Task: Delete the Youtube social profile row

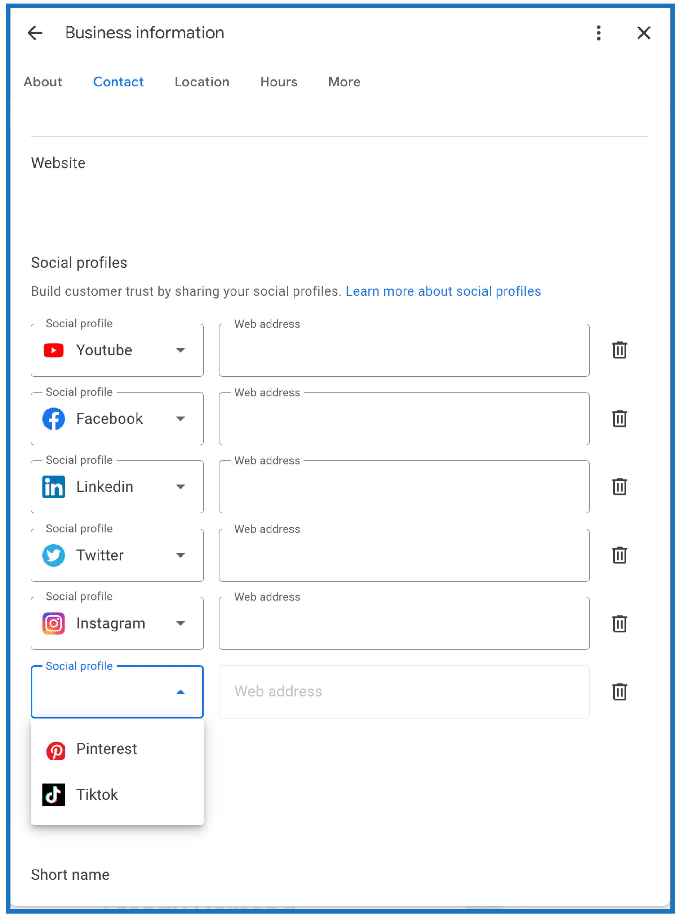Action: 619,350
